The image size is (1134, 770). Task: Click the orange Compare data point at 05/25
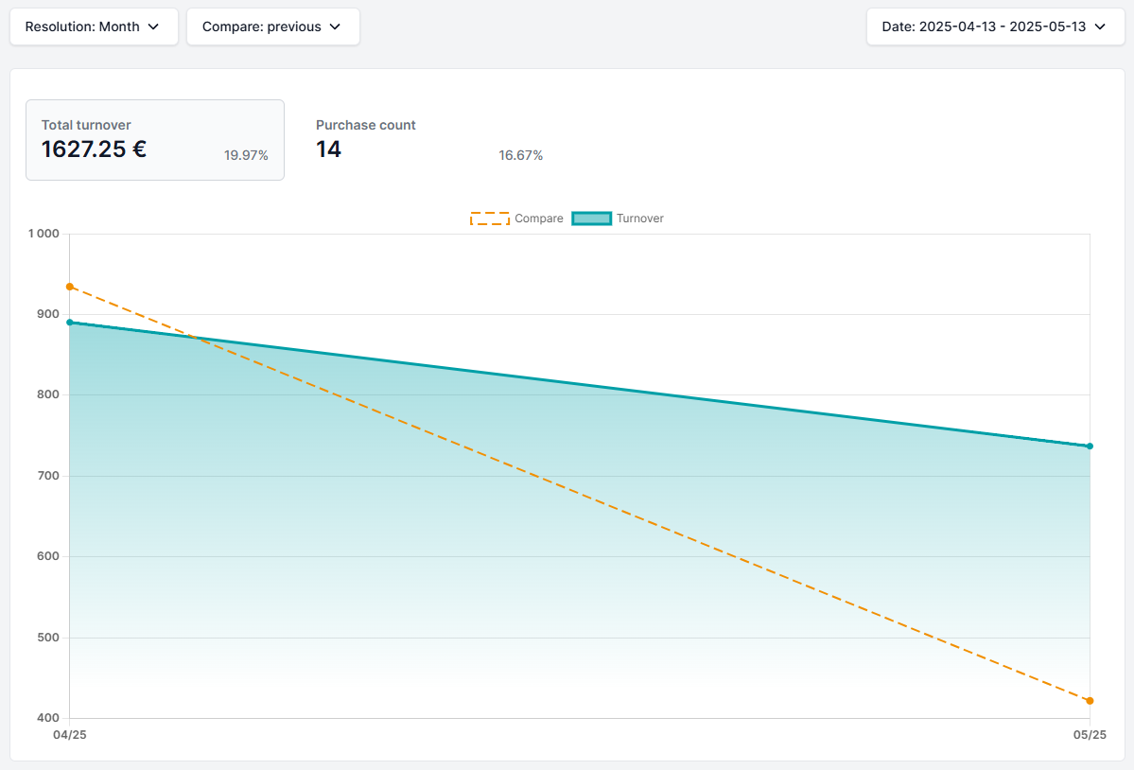[1090, 701]
